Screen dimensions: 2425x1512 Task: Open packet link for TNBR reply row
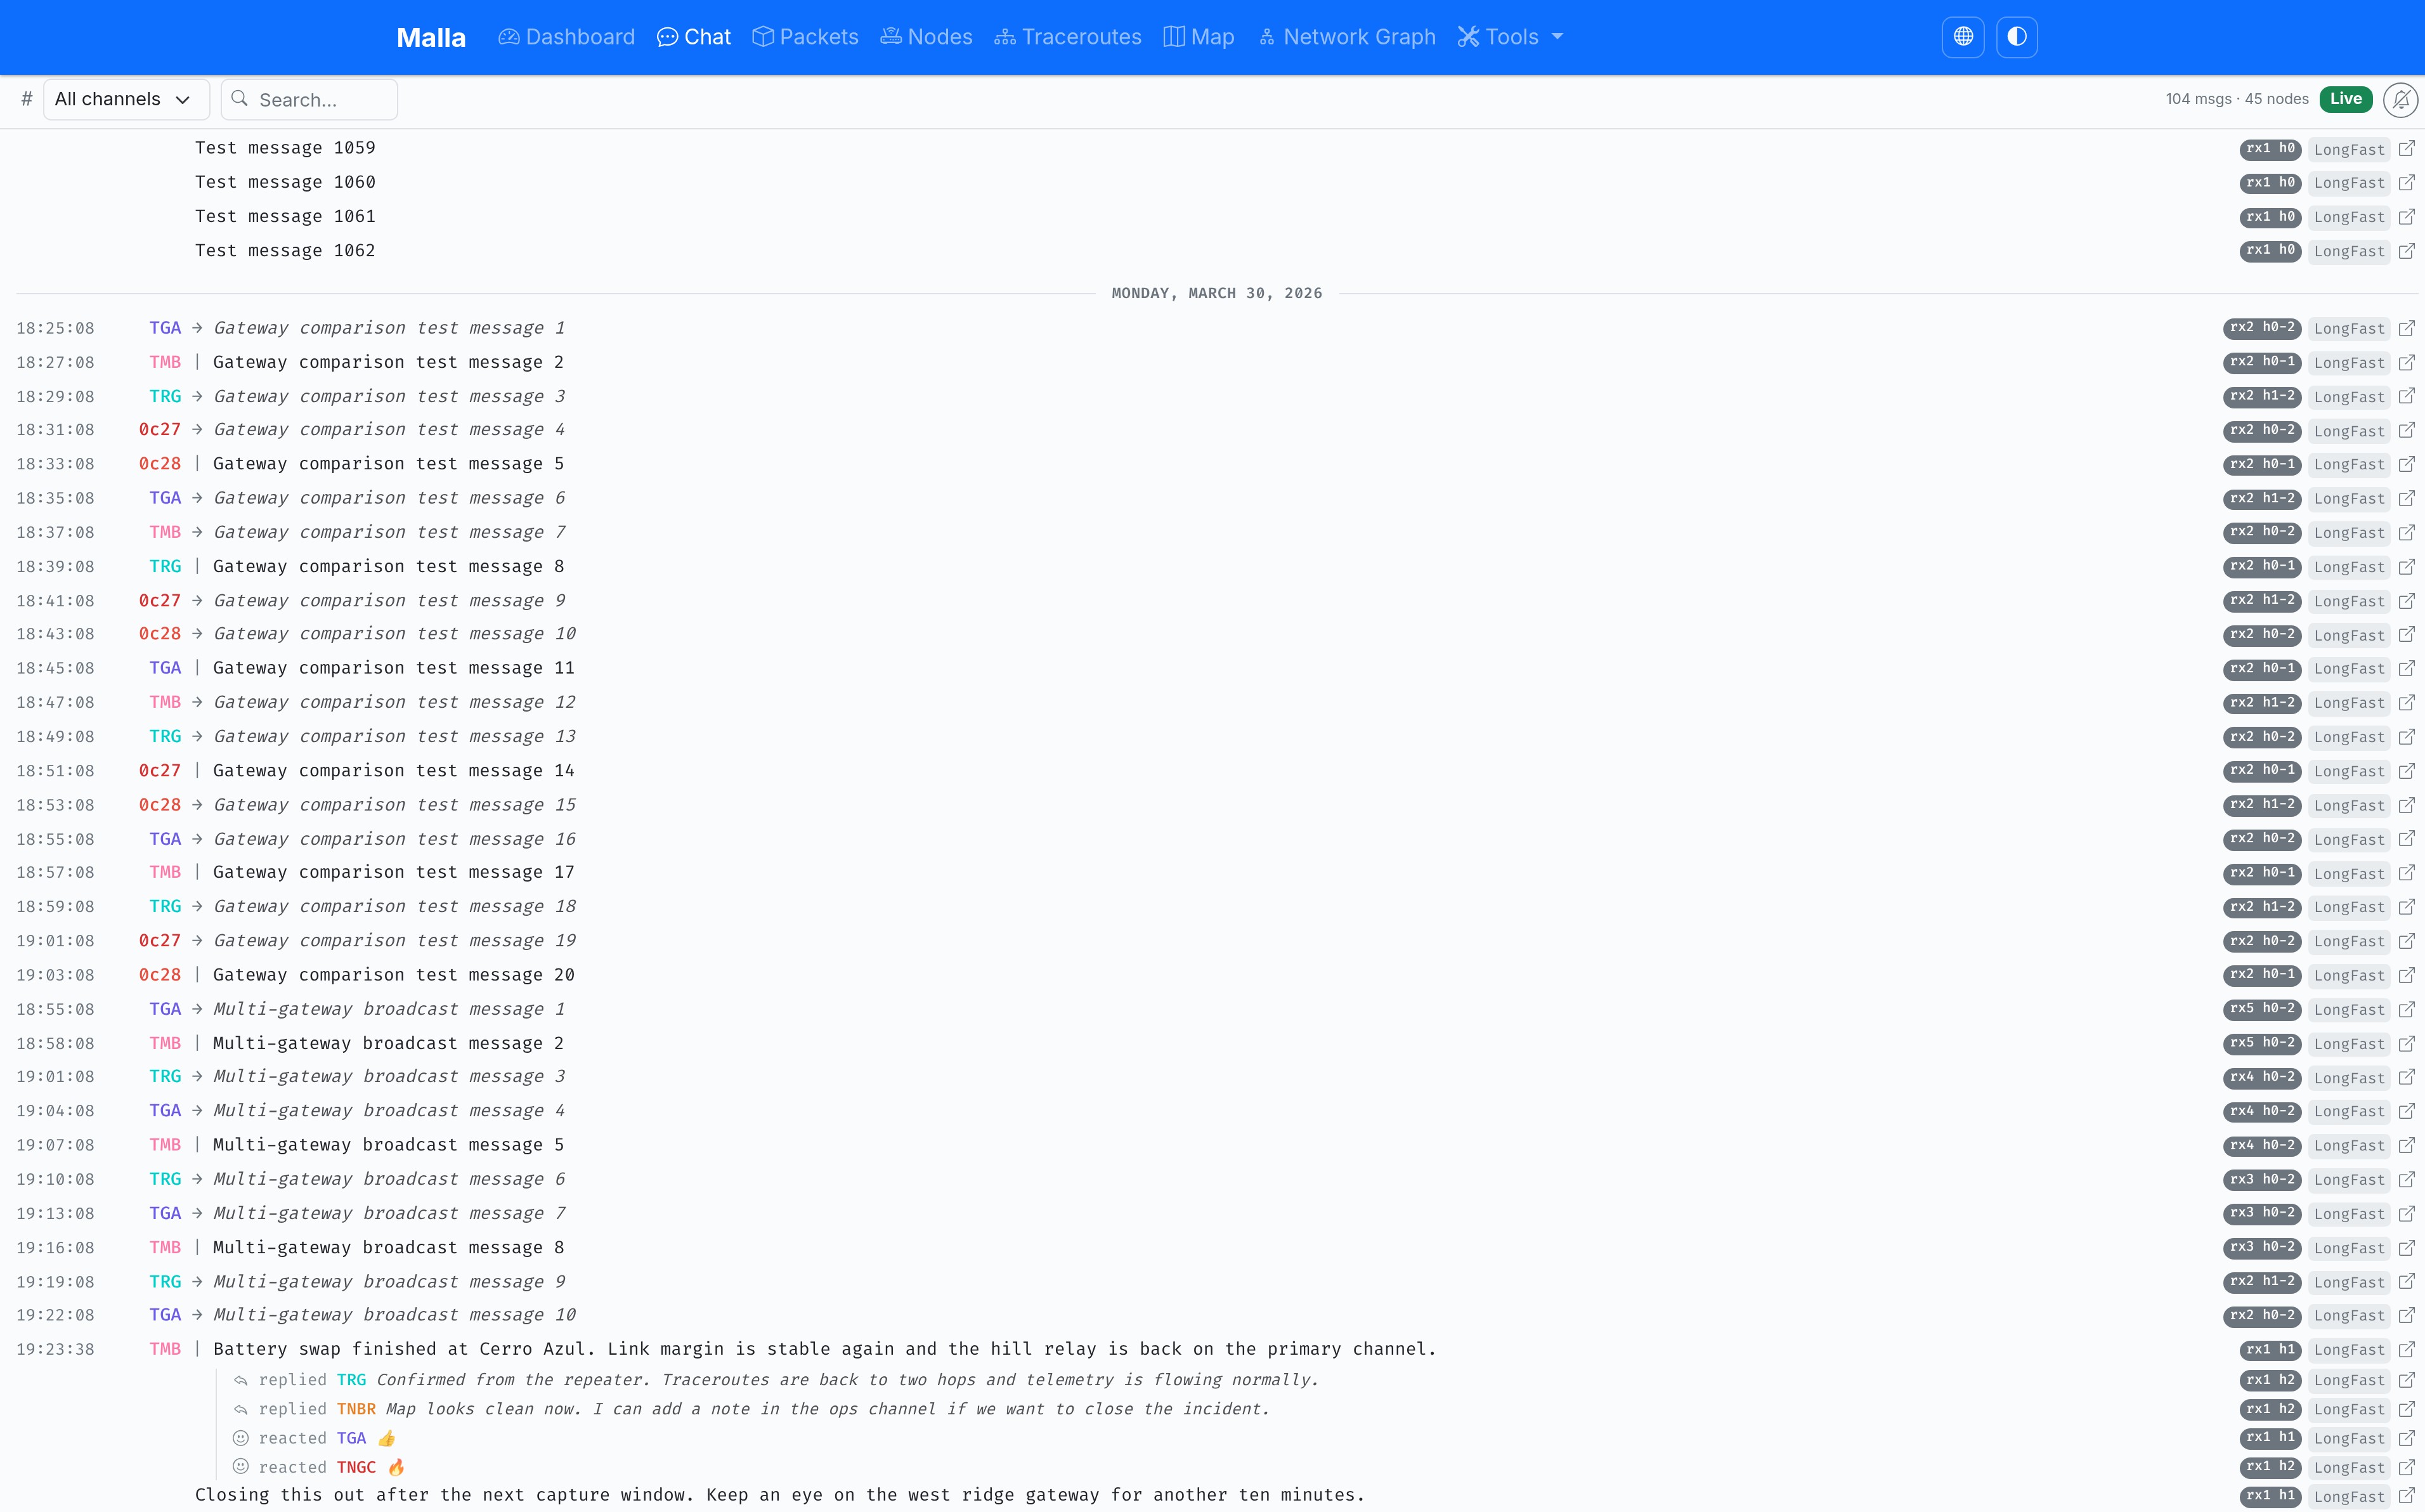pos(2407,1409)
